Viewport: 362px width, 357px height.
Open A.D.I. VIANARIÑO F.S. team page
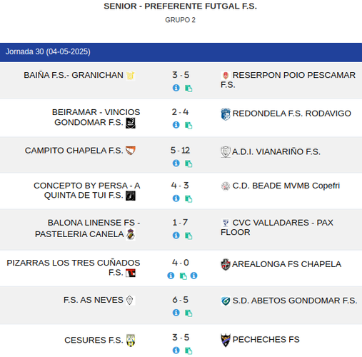tap(276, 152)
